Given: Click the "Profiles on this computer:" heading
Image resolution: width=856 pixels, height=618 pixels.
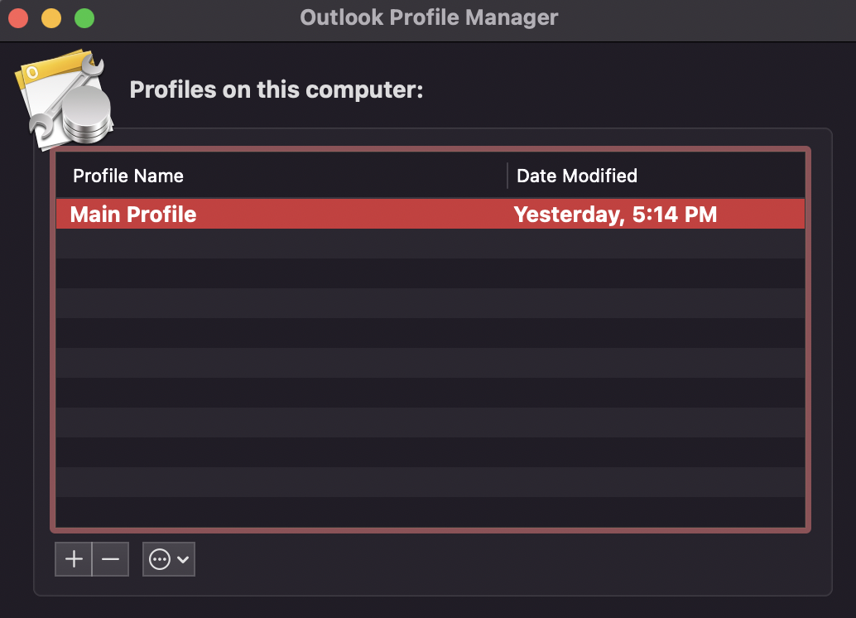Looking at the screenshot, I should tap(277, 89).
